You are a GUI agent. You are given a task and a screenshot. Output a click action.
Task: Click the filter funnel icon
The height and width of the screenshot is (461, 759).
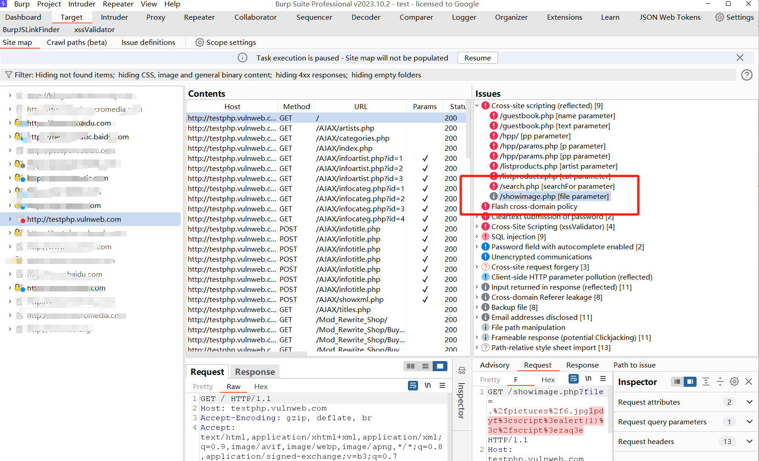point(8,75)
